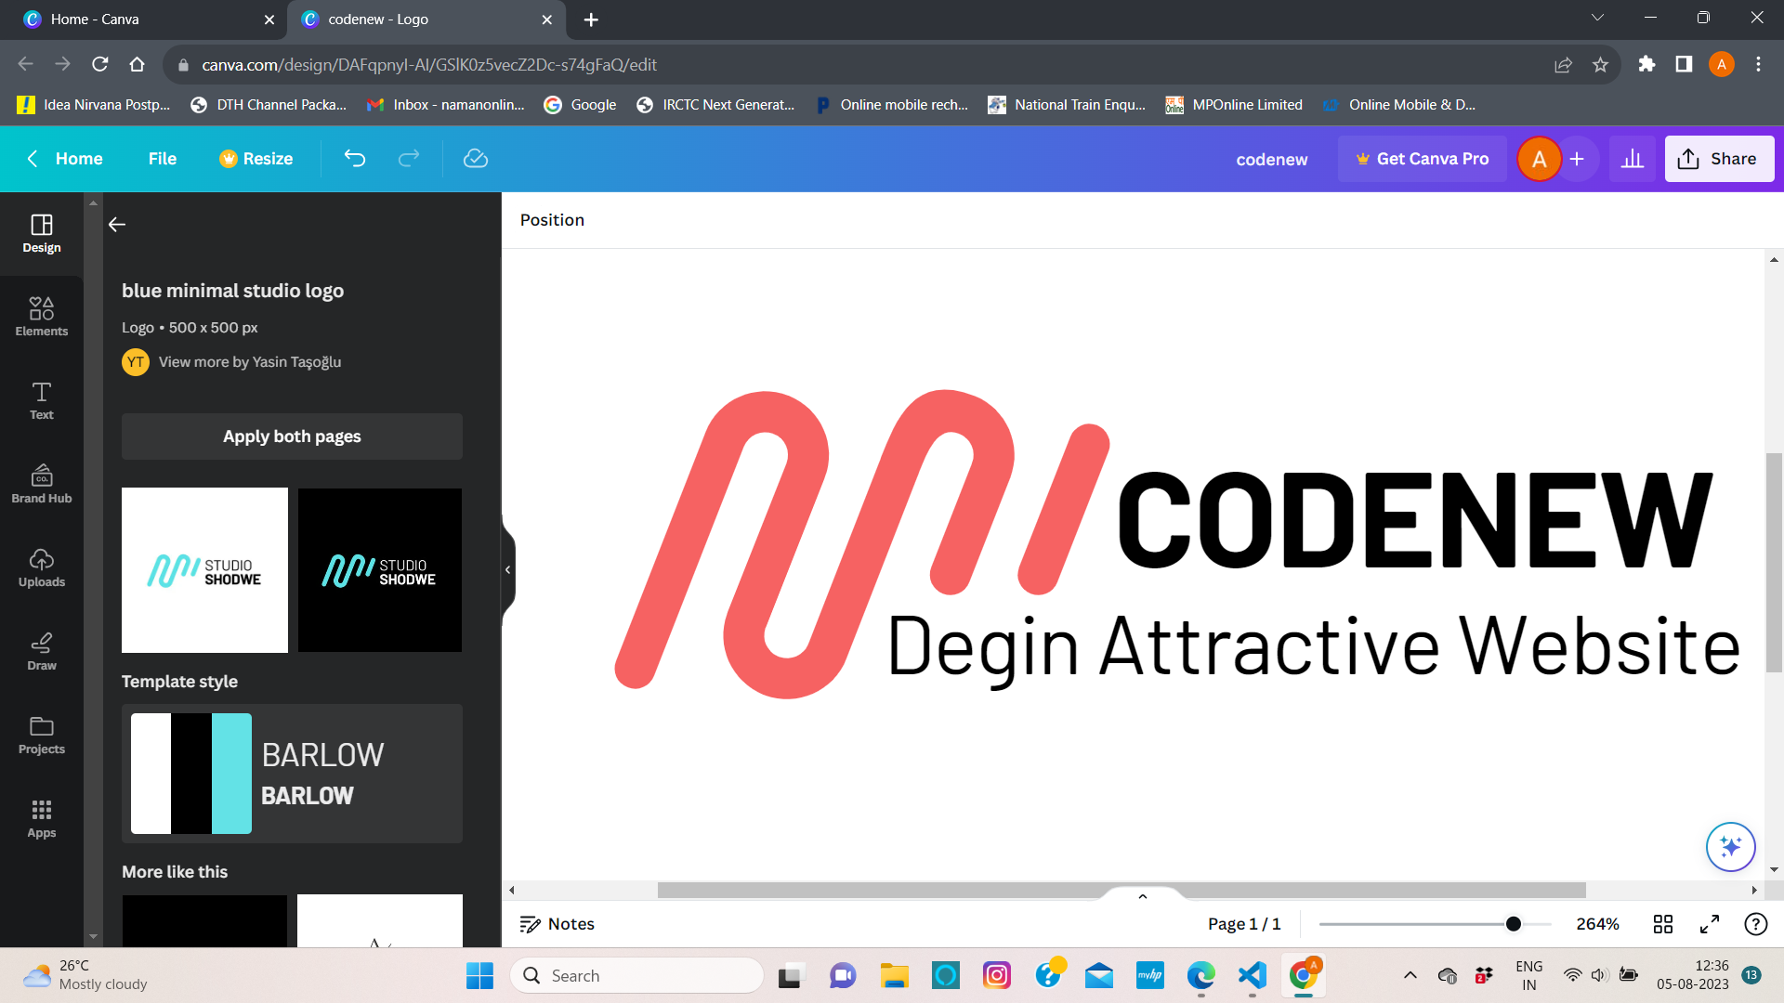
Task: Expand the page list chevron
Action: pyautogui.click(x=1142, y=896)
